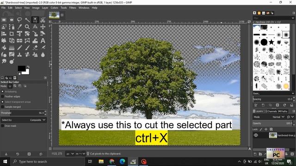Enable Feather edges option
Image resolution: width=296 pixels, height=166 pixels.
click(x=2, y=96)
